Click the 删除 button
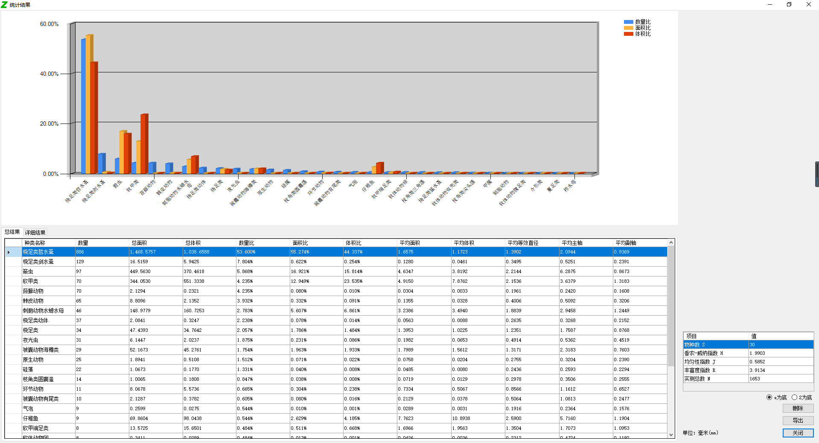The height and width of the screenshot is (443, 819). point(798,408)
